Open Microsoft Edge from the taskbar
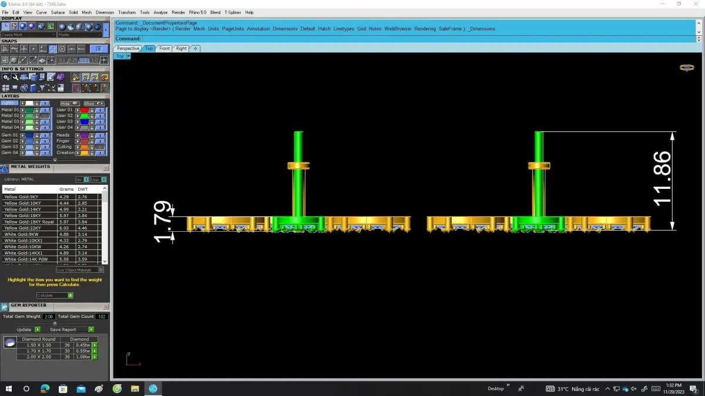 pos(45,388)
